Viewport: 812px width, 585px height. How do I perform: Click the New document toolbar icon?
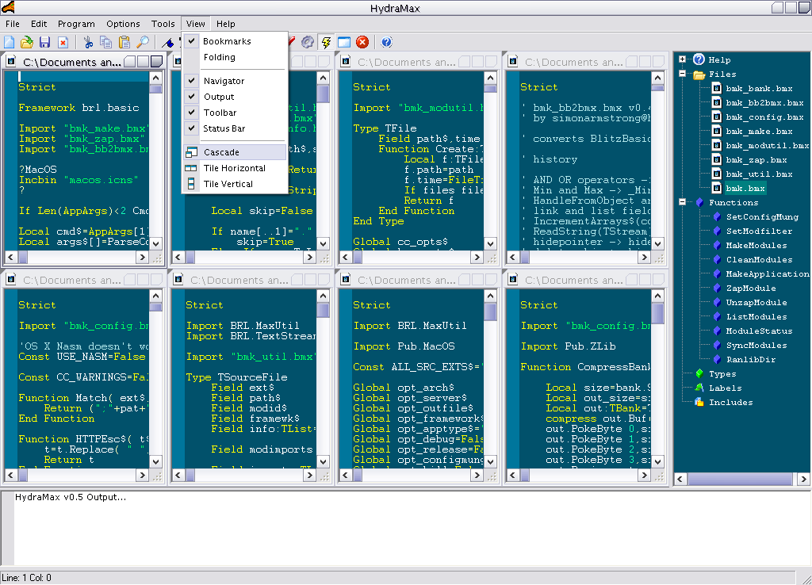pos(10,42)
